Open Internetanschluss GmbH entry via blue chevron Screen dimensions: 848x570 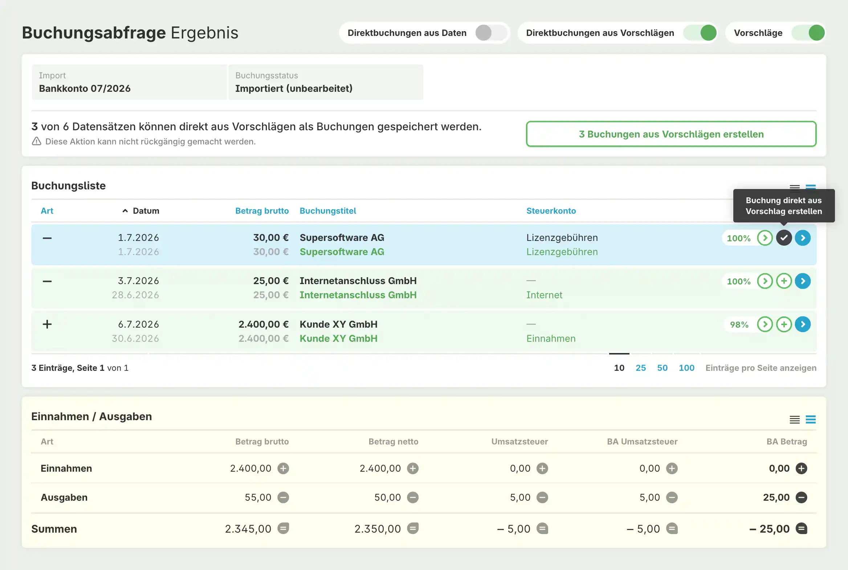coord(803,281)
